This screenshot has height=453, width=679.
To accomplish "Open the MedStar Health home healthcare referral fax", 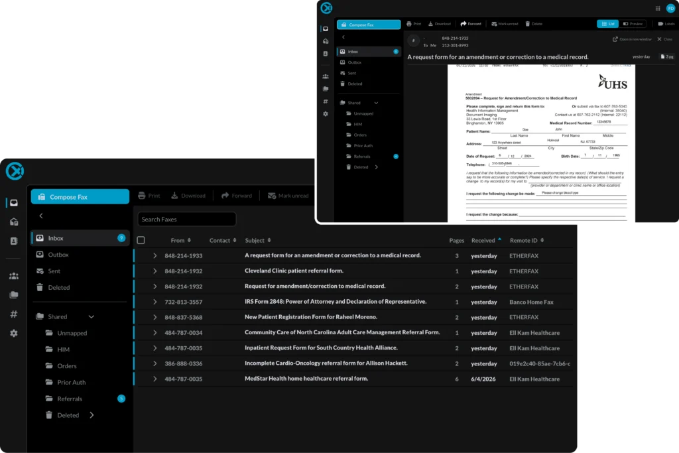I will pos(306,379).
